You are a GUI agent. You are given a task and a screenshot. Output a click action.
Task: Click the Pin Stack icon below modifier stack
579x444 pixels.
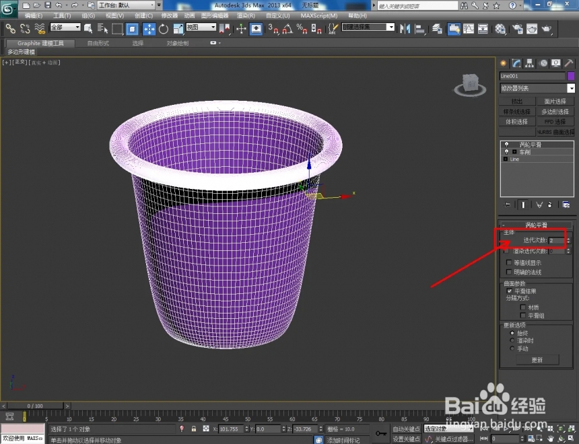click(x=507, y=205)
